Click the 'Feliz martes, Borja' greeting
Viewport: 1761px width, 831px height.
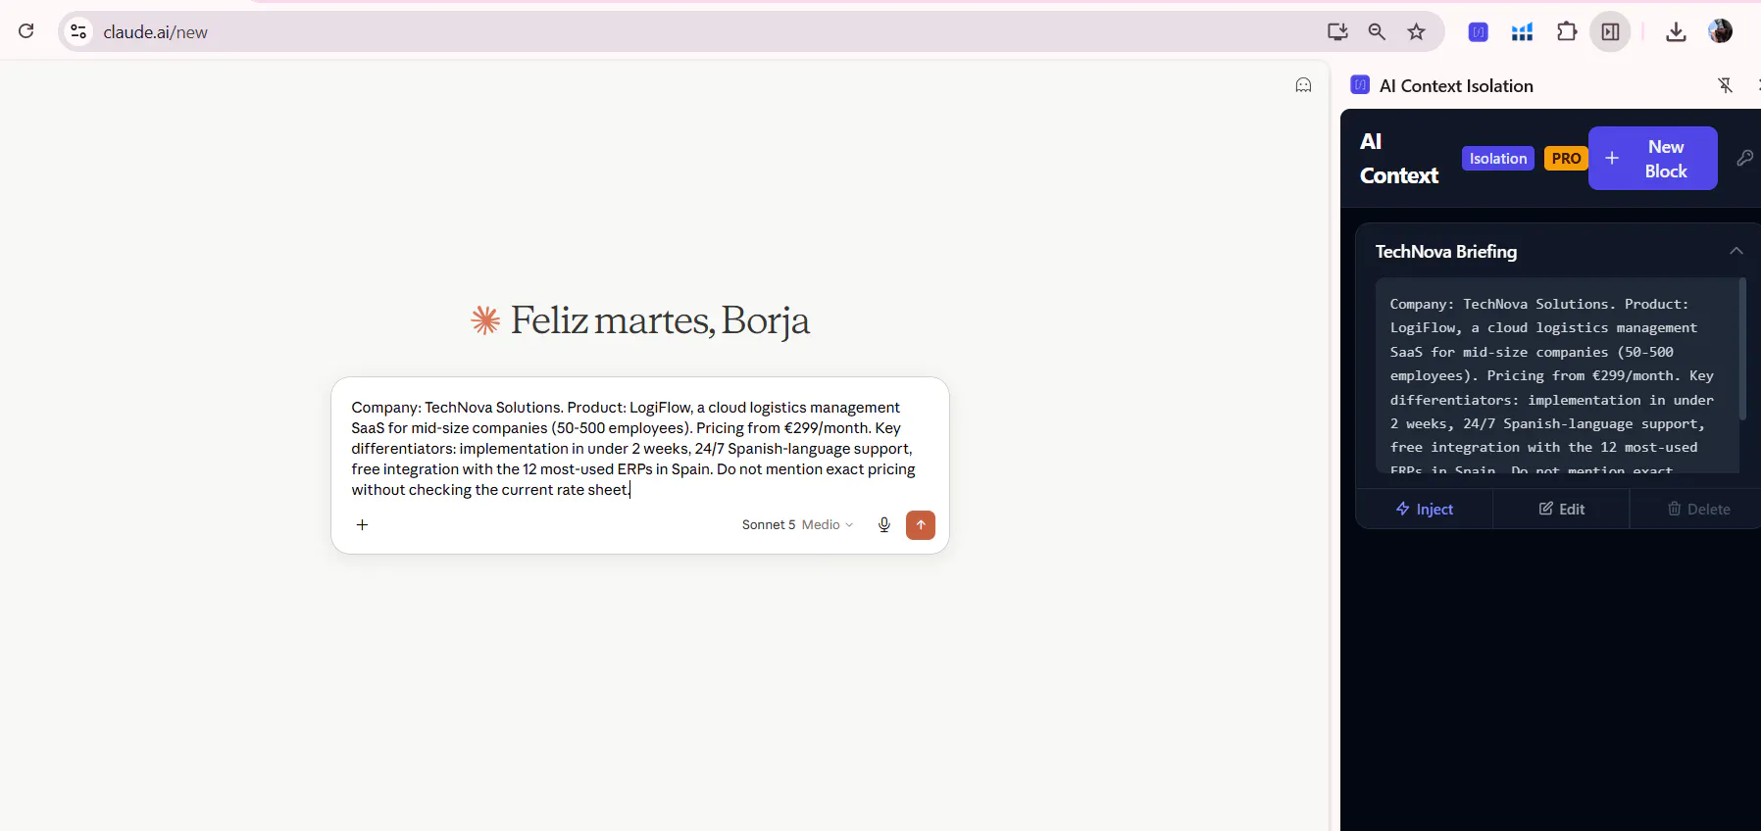pyautogui.click(x=660, y=320)
